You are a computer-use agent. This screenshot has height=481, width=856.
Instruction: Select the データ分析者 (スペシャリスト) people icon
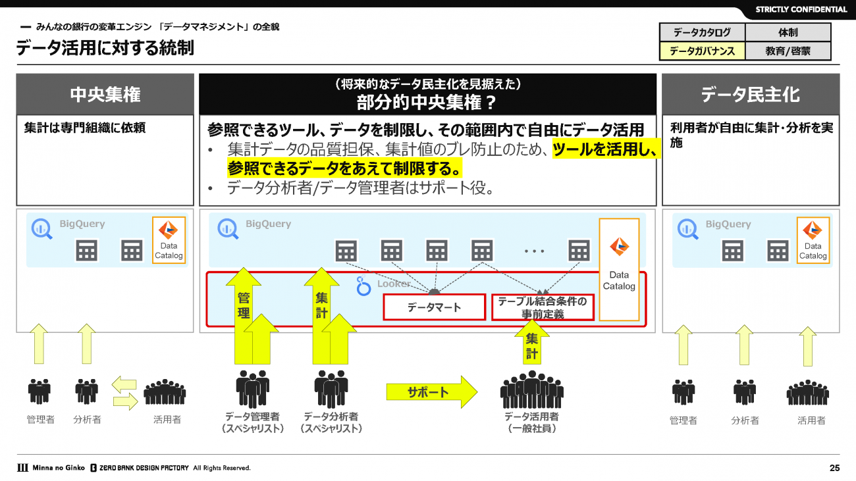[x=331, y=389]
